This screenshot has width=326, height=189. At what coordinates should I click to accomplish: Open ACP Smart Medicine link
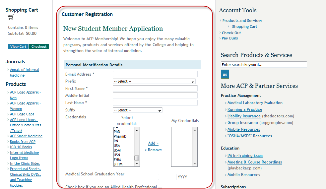pyautogui.click(x=26, y=136)
